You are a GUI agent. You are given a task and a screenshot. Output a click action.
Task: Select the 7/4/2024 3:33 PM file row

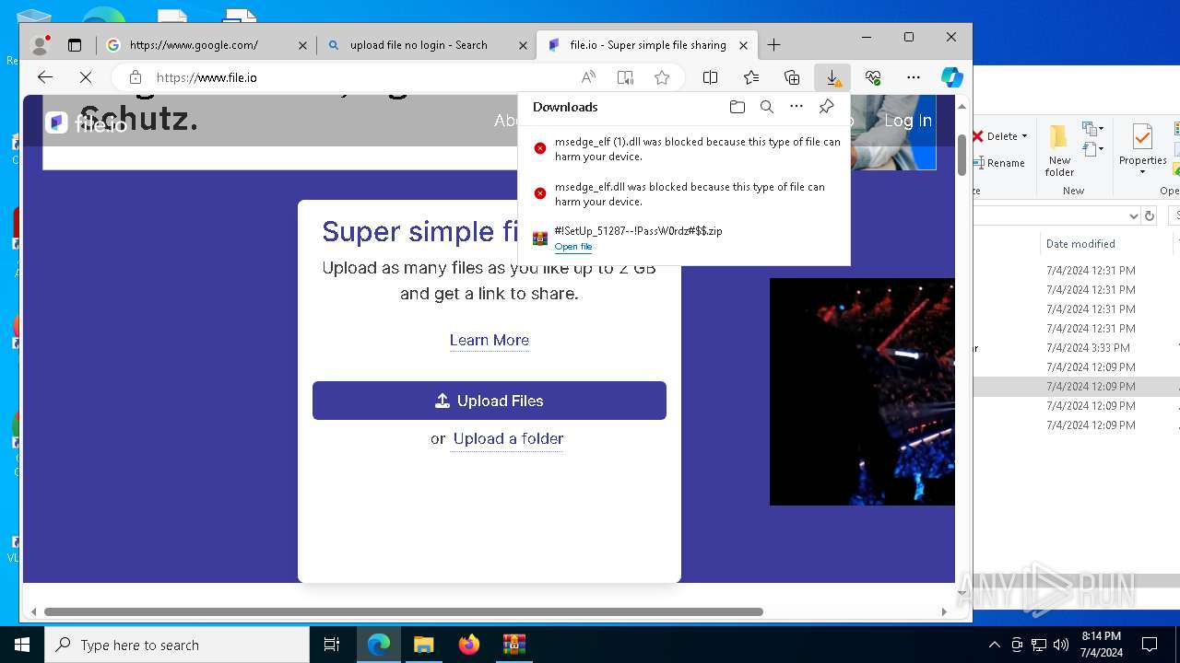click(1077, 348)
